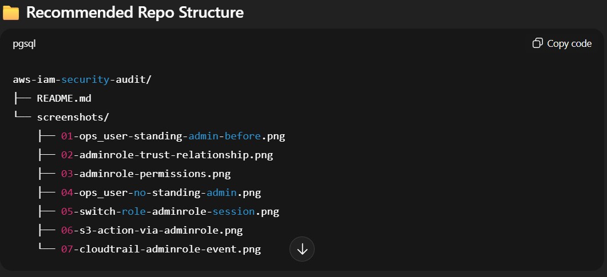Image resolution: width=607 pixels, height=277 pixels.
Task: Click the pgsql language label
Action: coord(24,43)
